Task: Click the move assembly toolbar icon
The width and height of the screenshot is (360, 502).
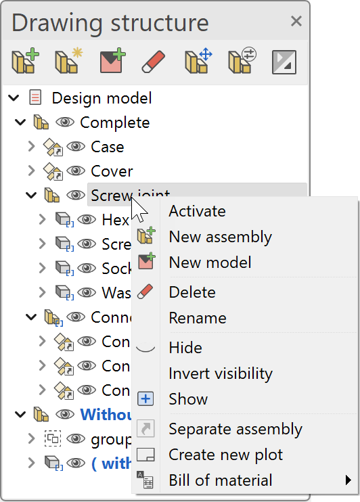Action: (x=198, y=61)
